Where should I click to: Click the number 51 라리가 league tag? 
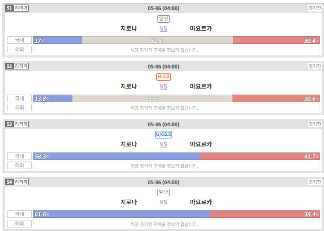point(17,8)
